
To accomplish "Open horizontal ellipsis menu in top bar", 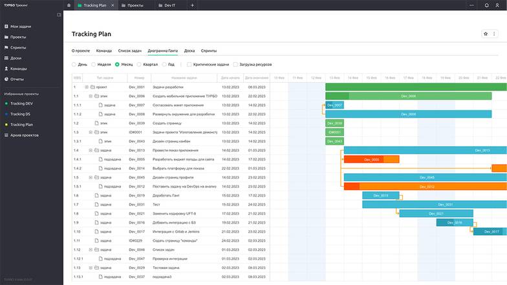I will 472,5.
